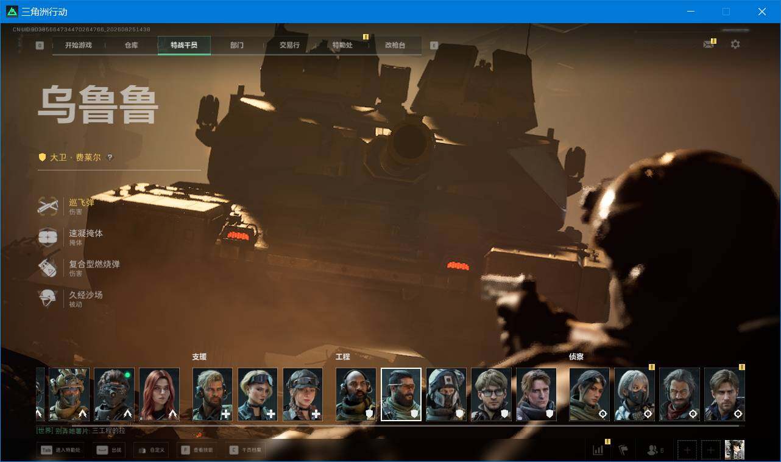
Task: Click the second empty squad plus slot
Action: 711,450
